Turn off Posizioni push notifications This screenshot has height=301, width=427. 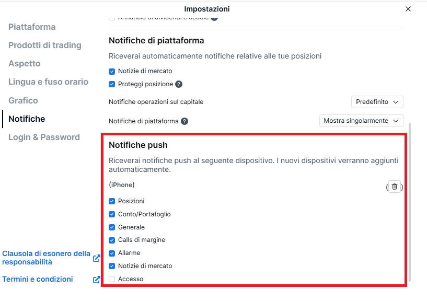(x=112, y=201)
